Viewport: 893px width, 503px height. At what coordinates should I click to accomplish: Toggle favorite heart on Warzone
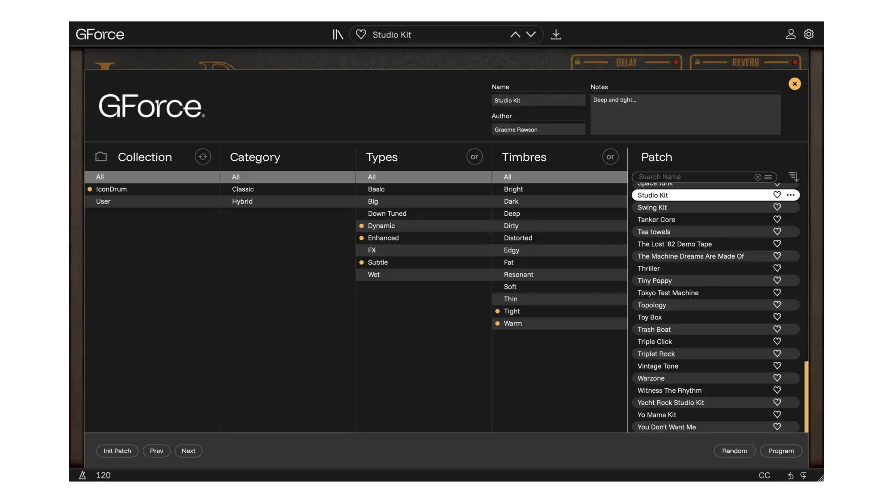(x=777, y=378)
